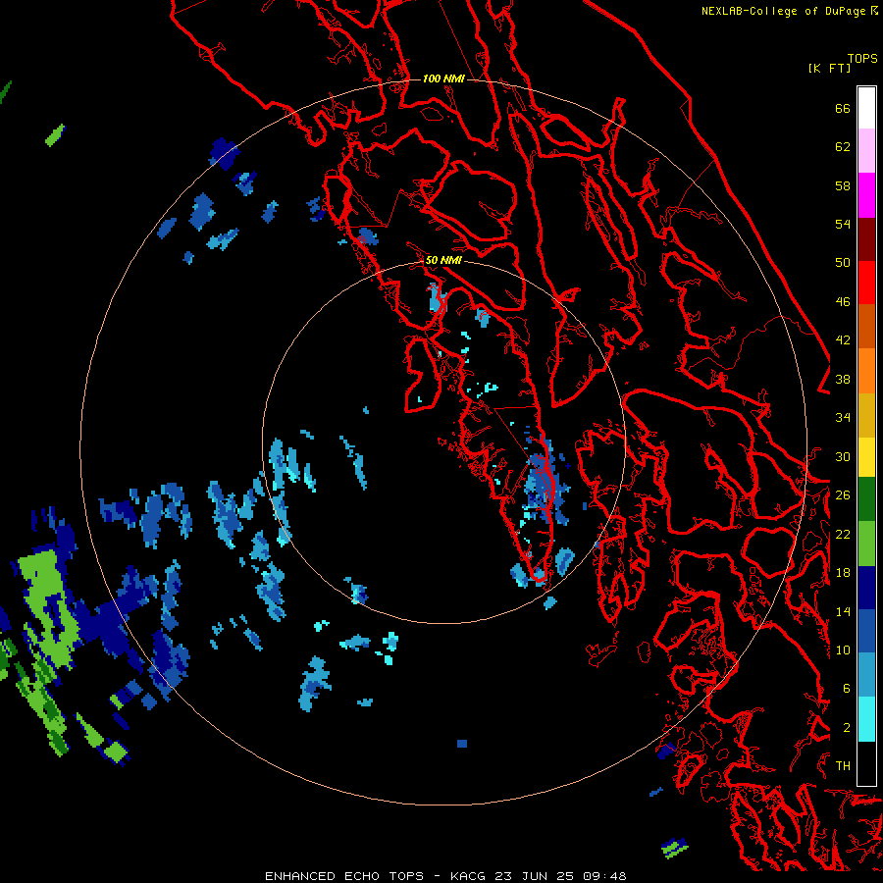Image resolution: width=883 pixels, height=883 pixels.
Task: Click the NEXLAB-College of DuPage credit text
Action: [x=785, y=11]
